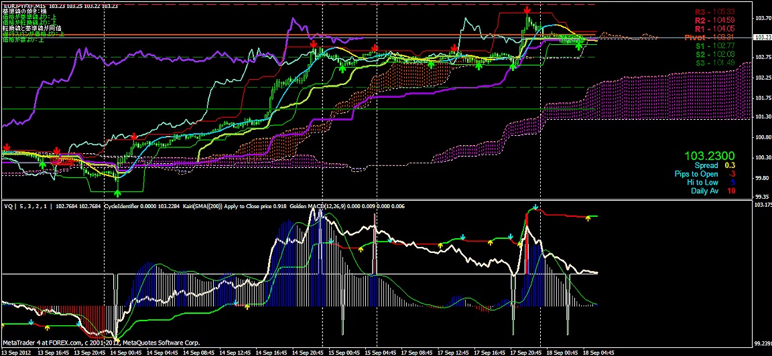
Task: Click the red down arrow at the far left edge
Action: [7, 147]
